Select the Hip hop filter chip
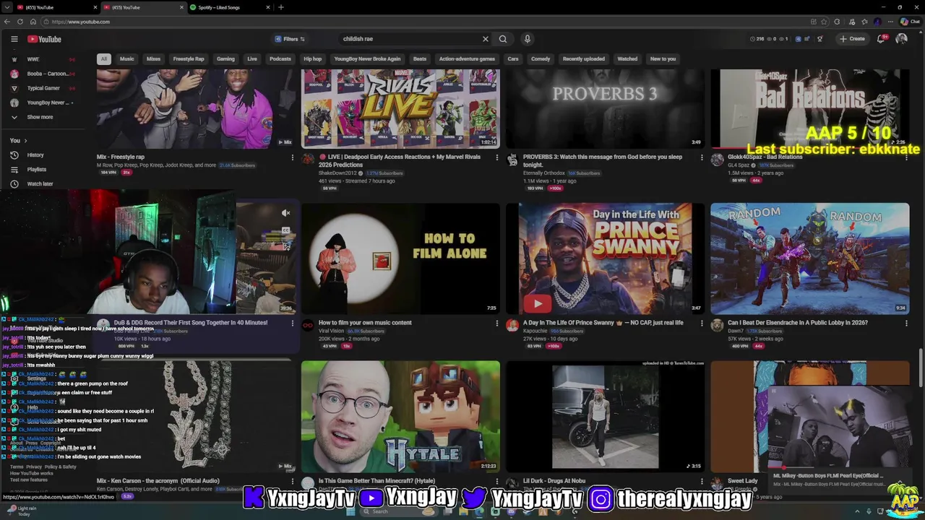 [313, 59]
